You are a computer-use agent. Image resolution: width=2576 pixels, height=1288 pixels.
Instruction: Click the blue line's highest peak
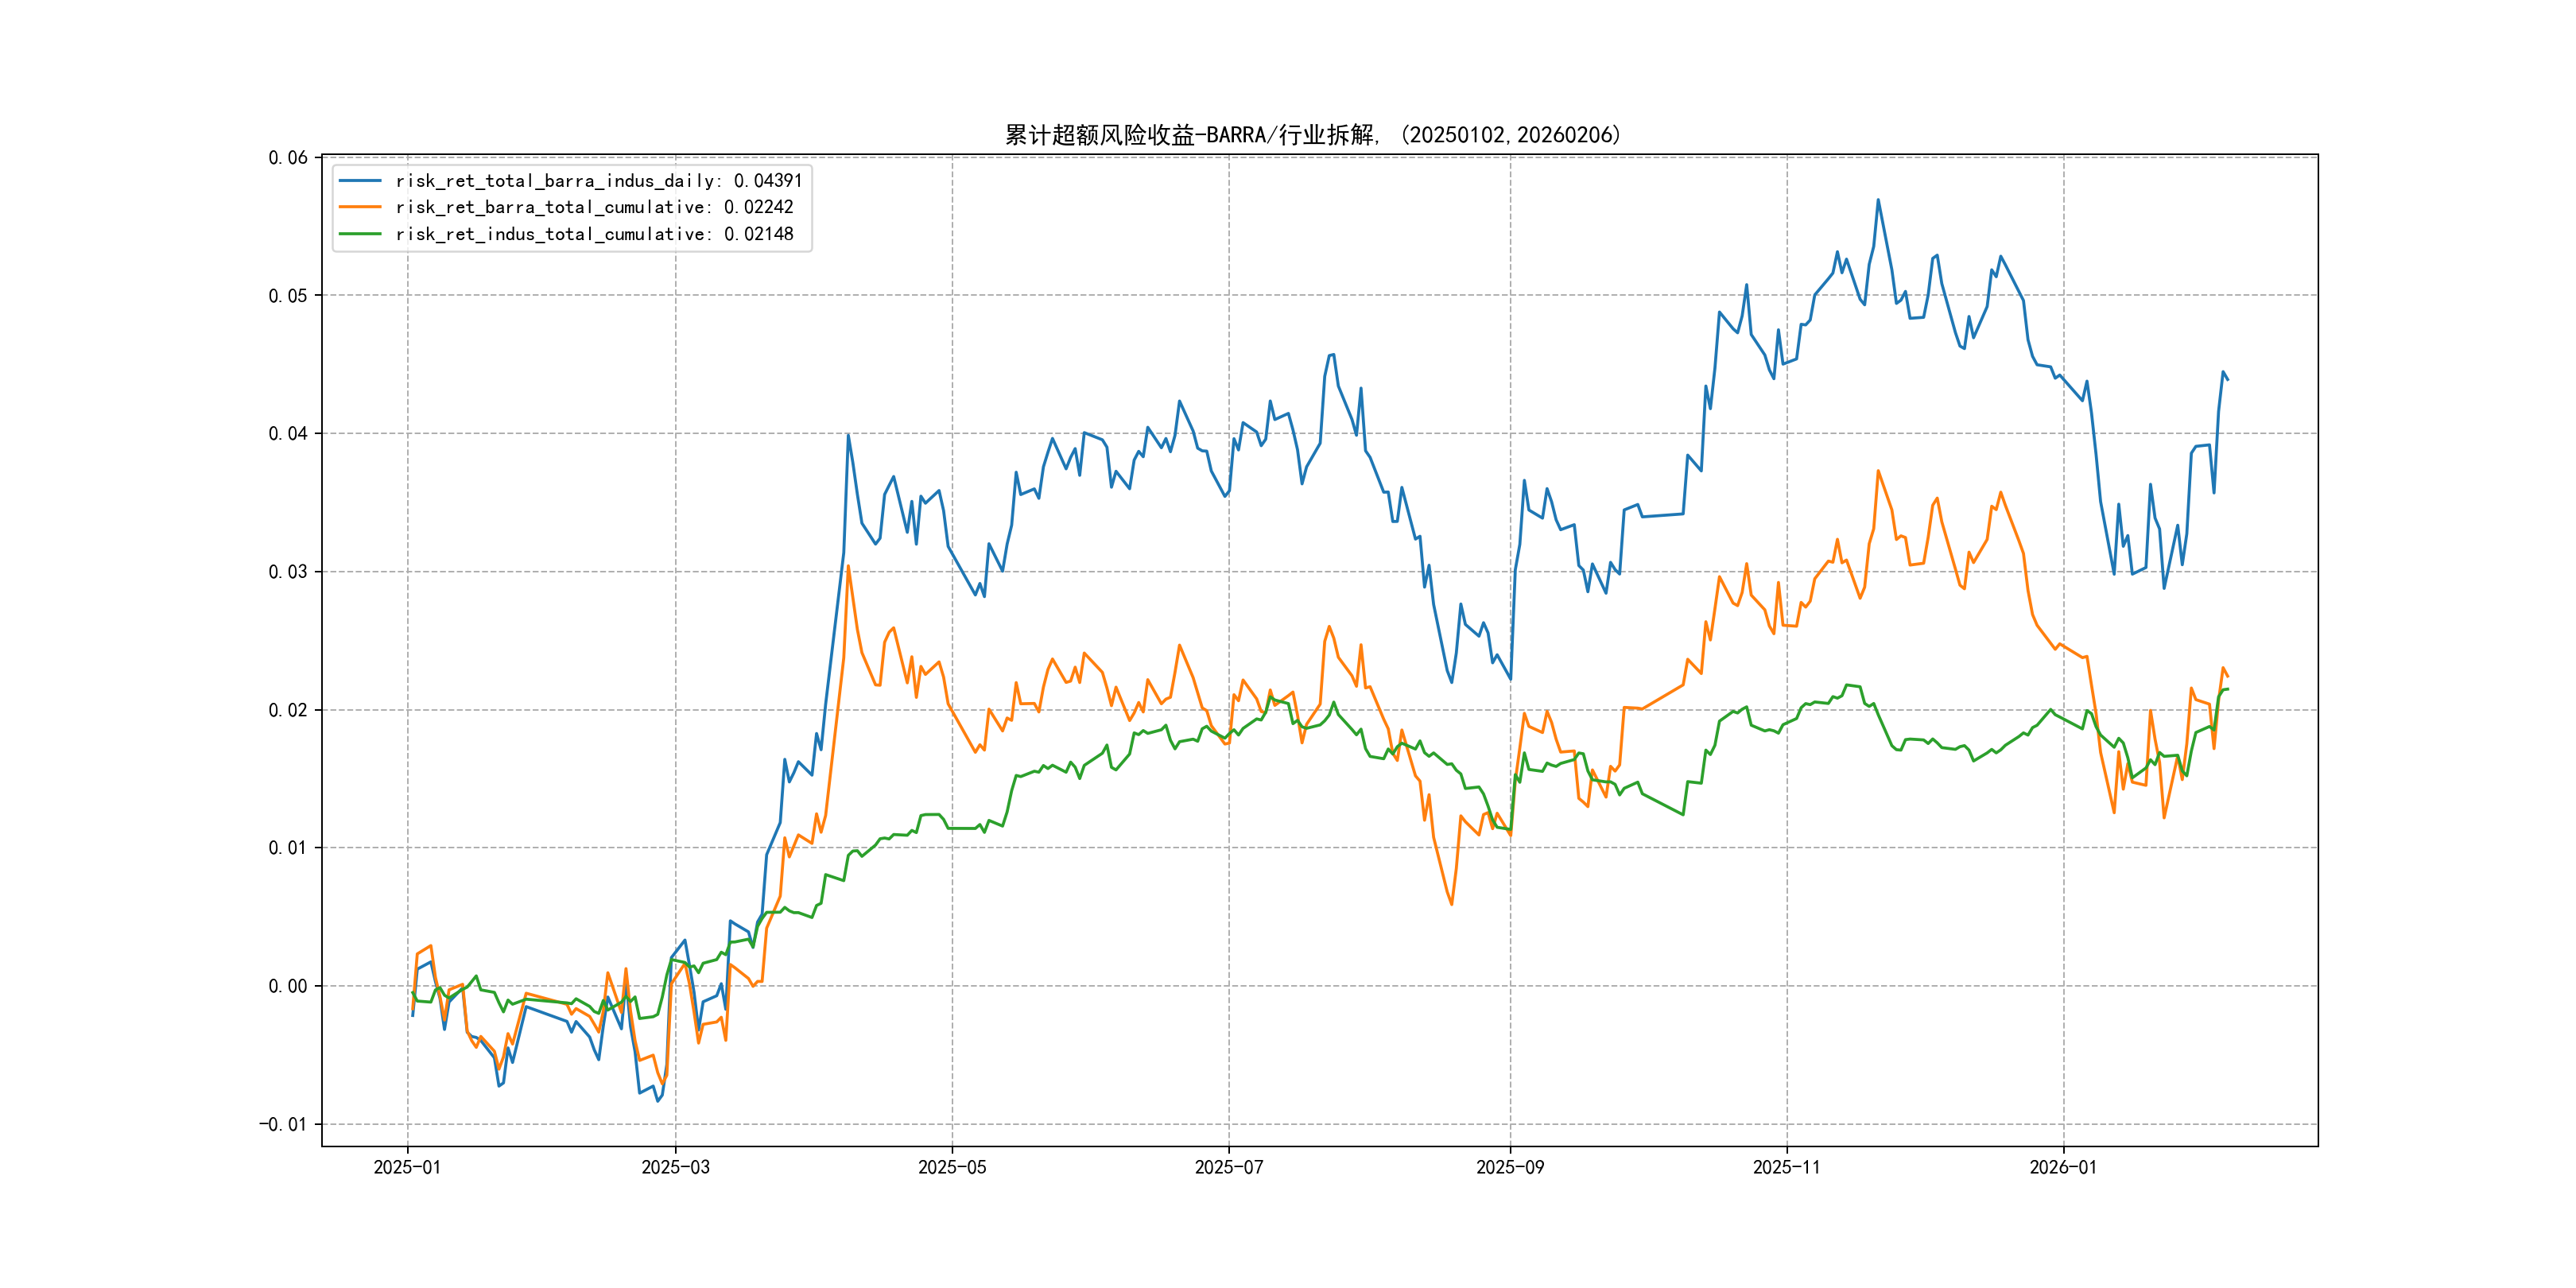pos(1878,200)
